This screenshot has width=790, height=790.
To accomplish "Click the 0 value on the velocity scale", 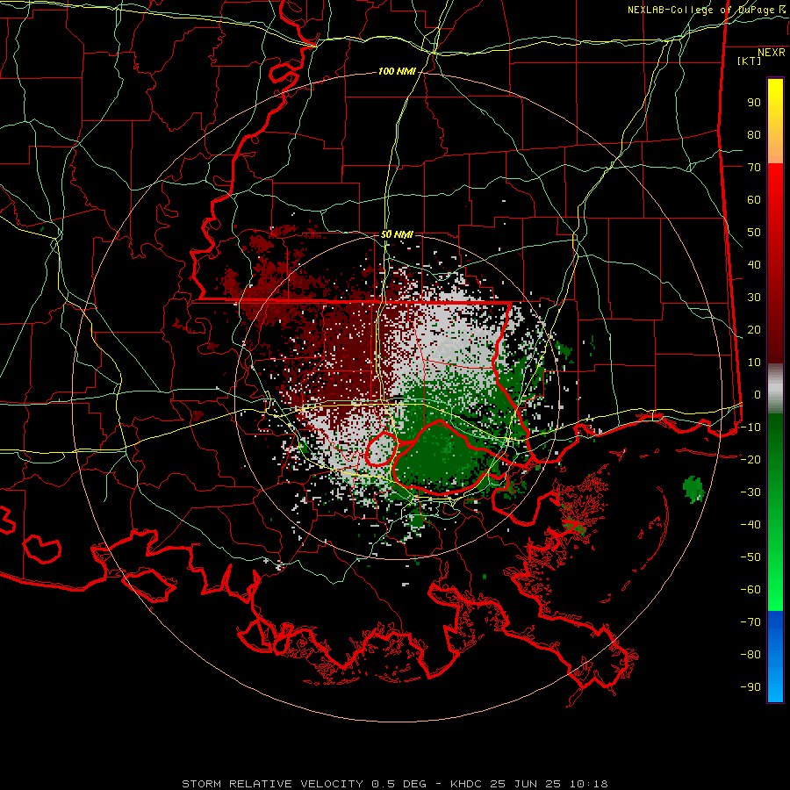I will point(758,395).
